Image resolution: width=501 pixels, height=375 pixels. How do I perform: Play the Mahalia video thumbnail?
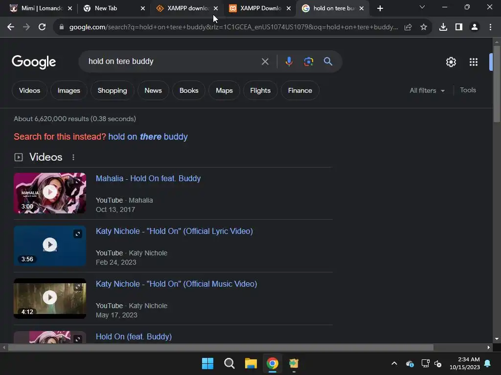(50, 193)
